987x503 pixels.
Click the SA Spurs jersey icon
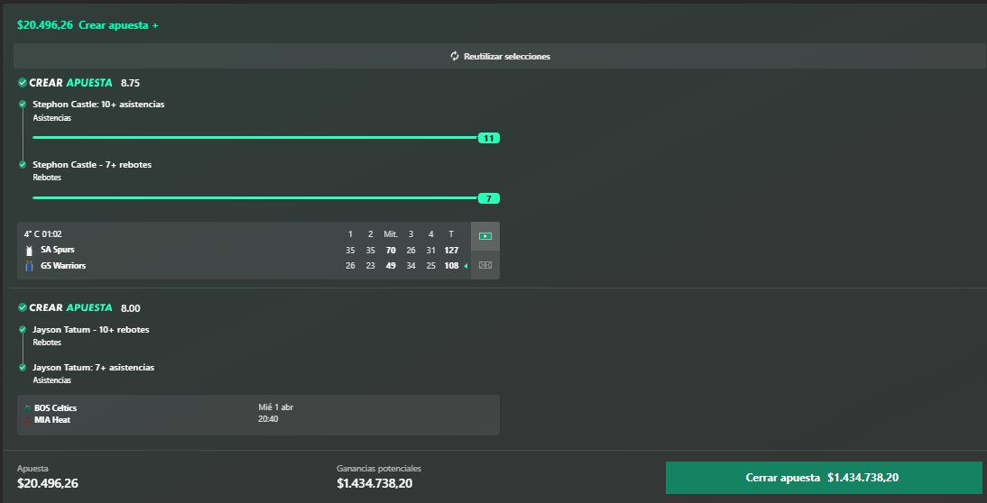pos(28,251)
